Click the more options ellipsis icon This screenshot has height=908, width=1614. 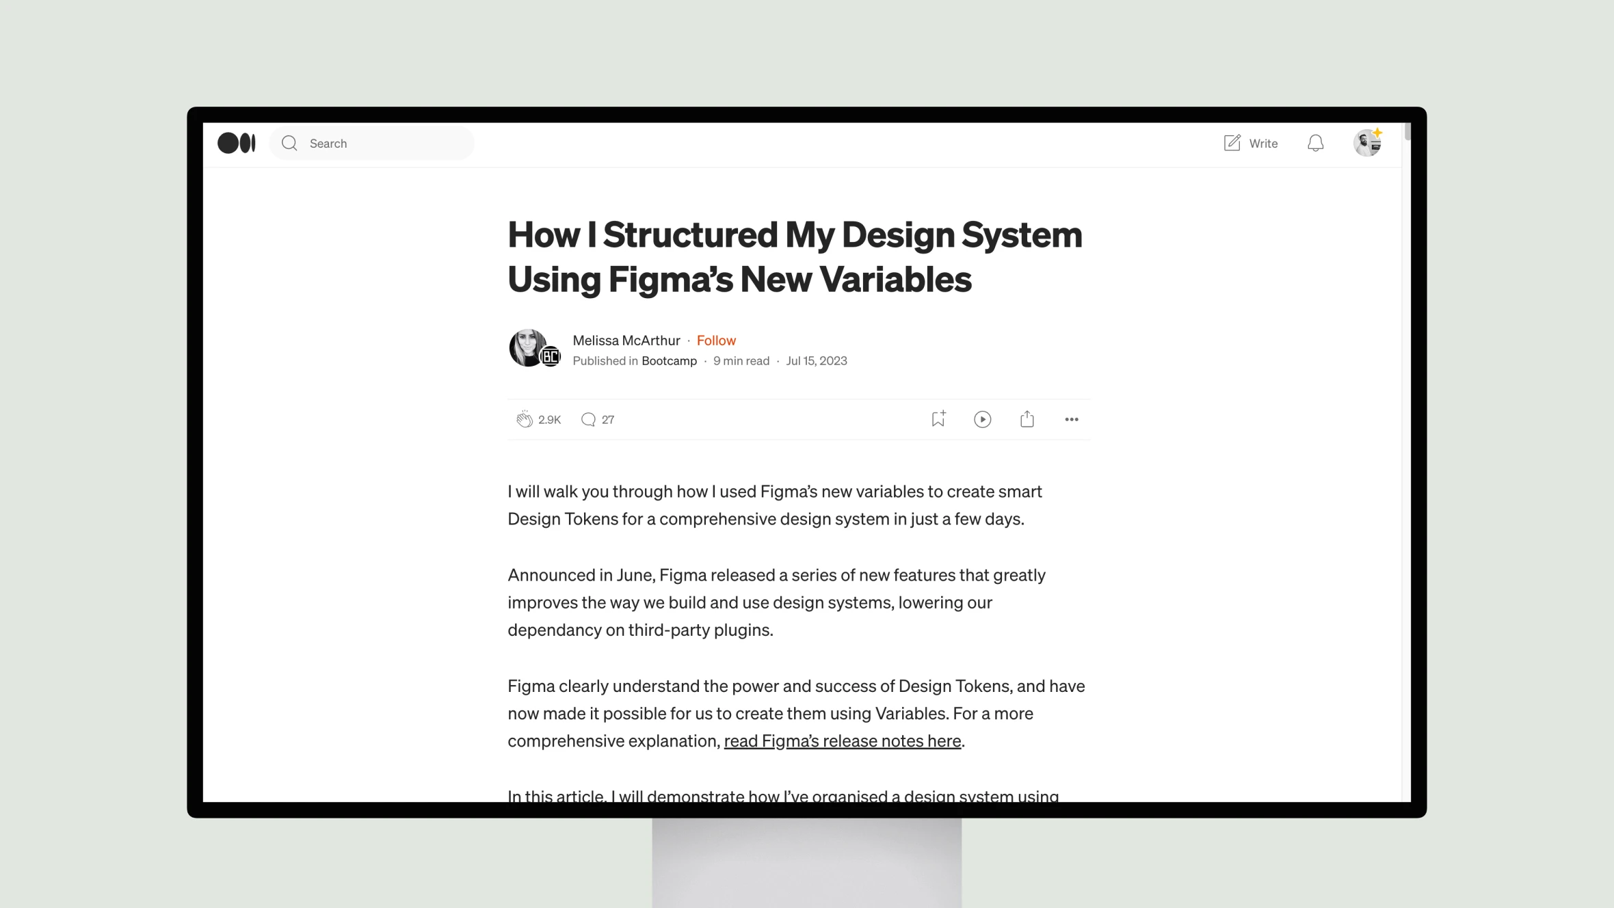tap(1071, 419)
